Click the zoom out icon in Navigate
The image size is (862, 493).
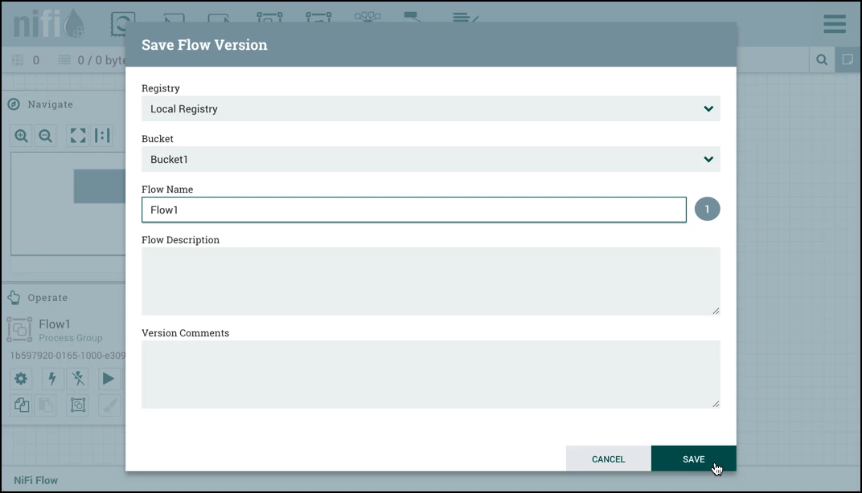point(46,136)
